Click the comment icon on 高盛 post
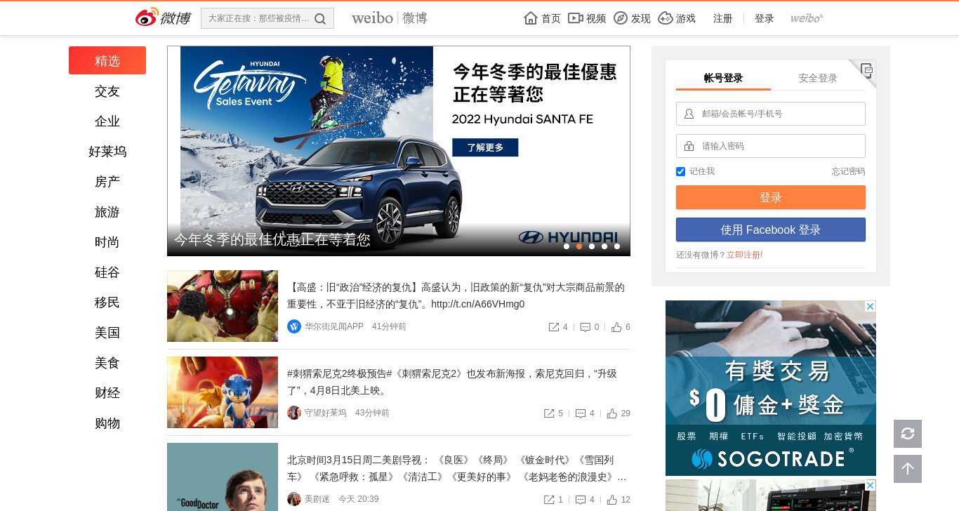This screenshot has height=511, width=959. (586, 327)
